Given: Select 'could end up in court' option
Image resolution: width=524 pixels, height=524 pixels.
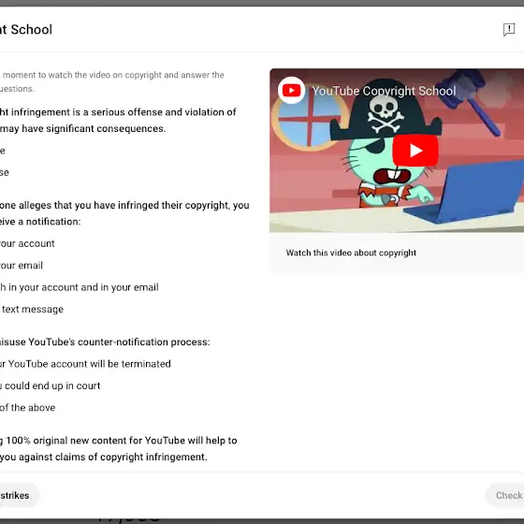Looking at the screenshot, I should [51, 386].
